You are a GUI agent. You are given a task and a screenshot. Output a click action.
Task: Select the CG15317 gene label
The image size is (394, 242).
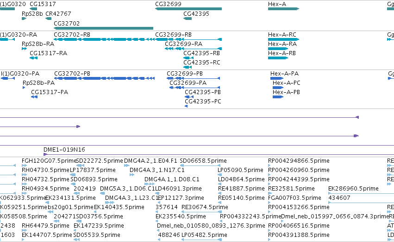[43, 4]
